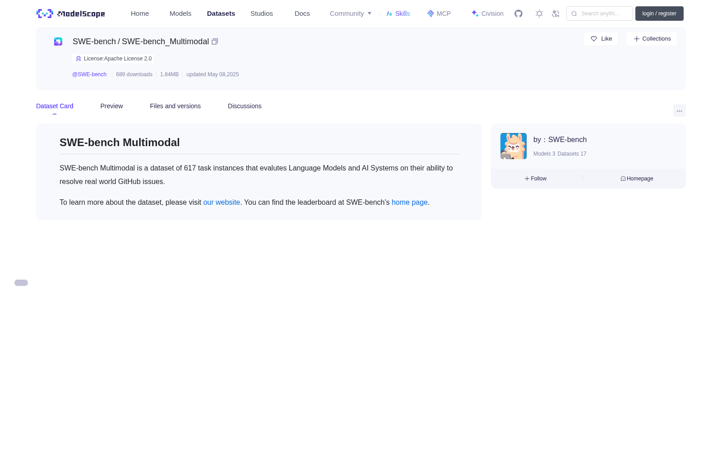
Task: Open Datasets in top navigation
Action: coord(221,14)
